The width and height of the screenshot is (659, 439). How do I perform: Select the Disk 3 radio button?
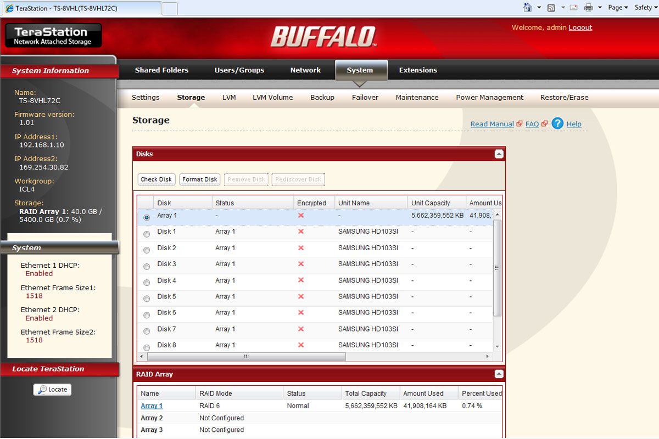[147, 267]
